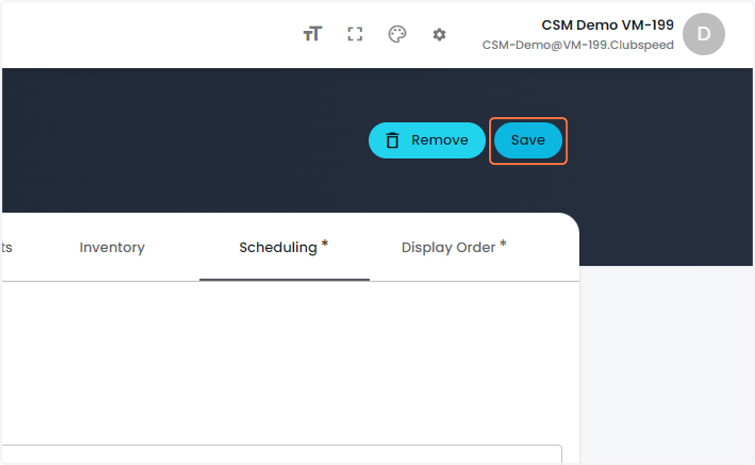Click the input field at the bottom
Image resolution: width=755 pixels, height=465 pixels.
tap(281, 455)
